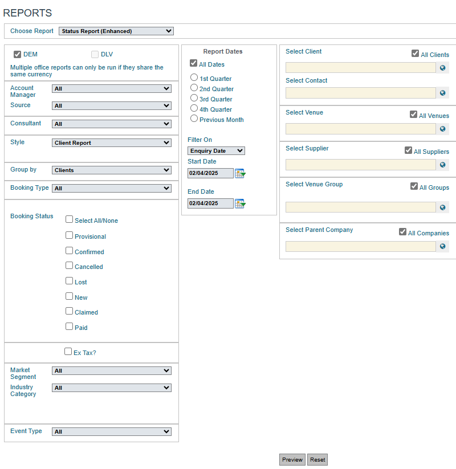Select the 4th Quarter radio button

(x=194, y=108)
